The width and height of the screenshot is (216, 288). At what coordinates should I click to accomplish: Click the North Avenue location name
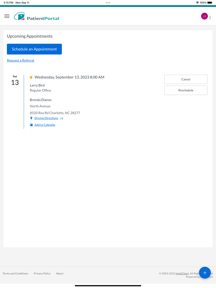(x=40, y=106)
